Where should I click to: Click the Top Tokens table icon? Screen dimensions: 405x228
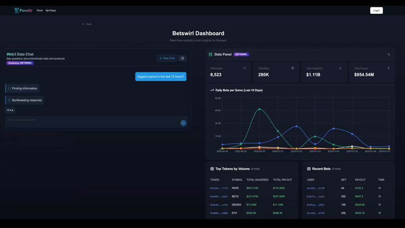(212, 169)
